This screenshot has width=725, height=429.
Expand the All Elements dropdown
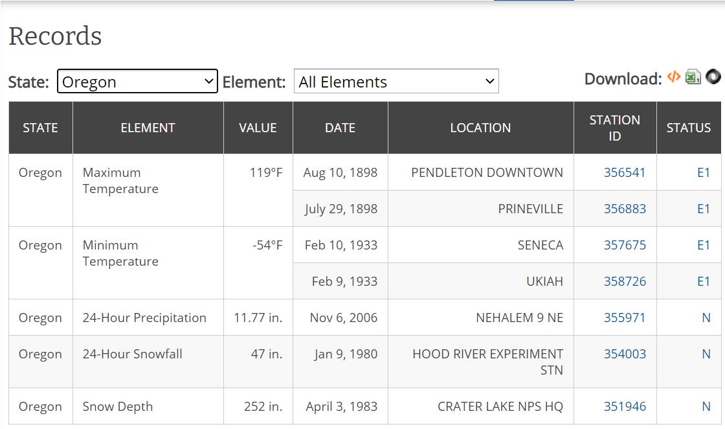[396, 82]
